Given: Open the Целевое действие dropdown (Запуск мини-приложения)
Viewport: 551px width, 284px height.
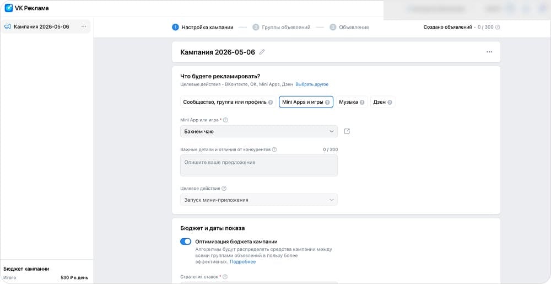Looking at the screenshot, I should pyautogui.click(x=259, y=200).
